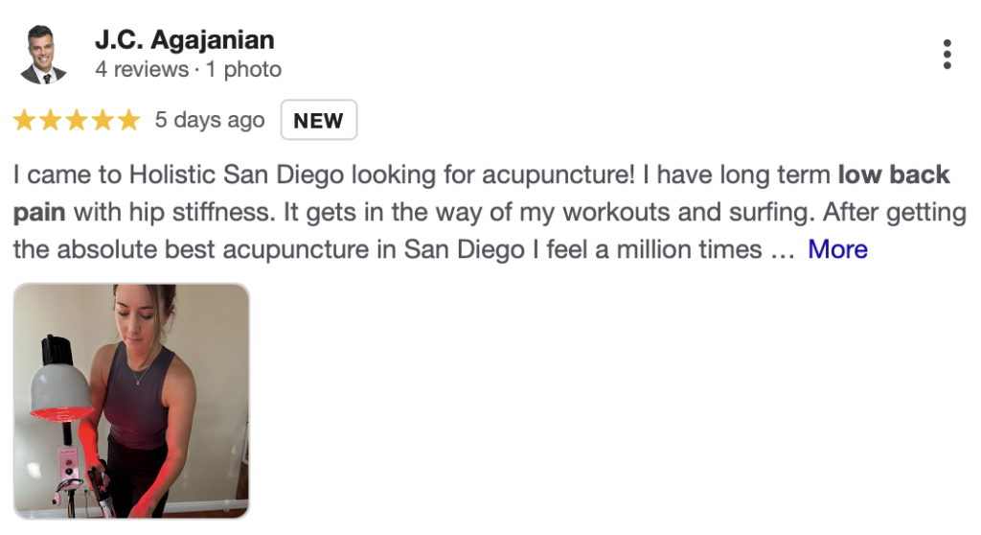981x535 pixels.
Task: Click the fourth yellow rating star
Action: pyautogui.click(x=102, y=121)
